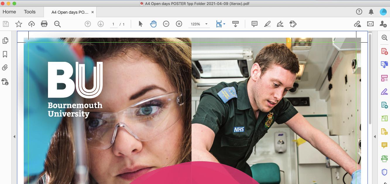Screen dimensions: 390x184
Task: Open Help question mark icon
Action: [x=359, y=12]
